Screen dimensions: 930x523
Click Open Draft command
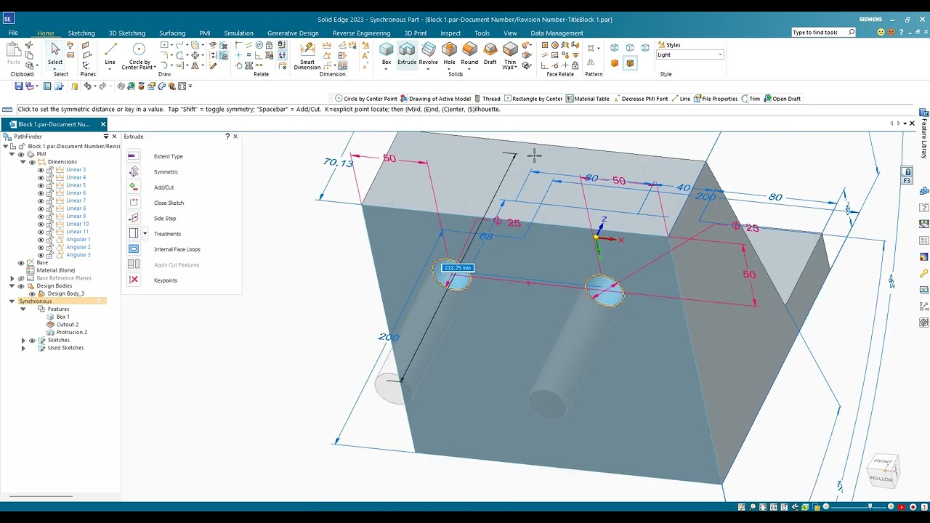pyautogui.click(x=782, y=99)
